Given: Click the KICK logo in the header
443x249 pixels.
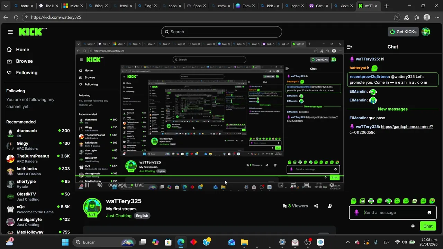Looking at the screenshot, I should (33, 32).
